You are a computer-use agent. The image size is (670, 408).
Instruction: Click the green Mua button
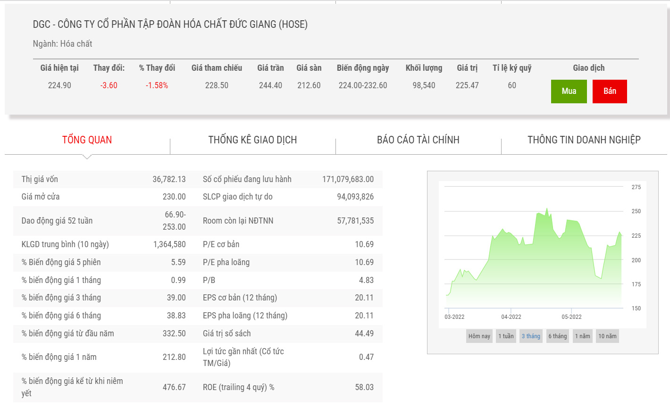[569, 91]
